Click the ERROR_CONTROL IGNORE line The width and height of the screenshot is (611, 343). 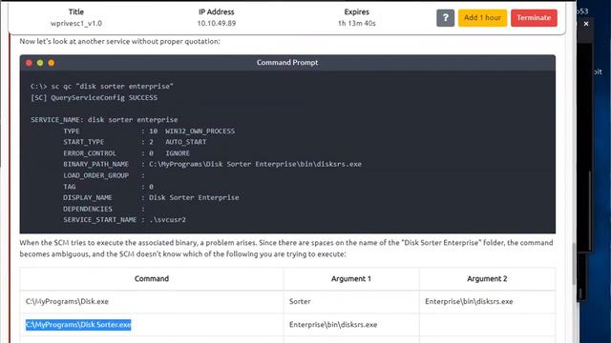pos(127,153)
